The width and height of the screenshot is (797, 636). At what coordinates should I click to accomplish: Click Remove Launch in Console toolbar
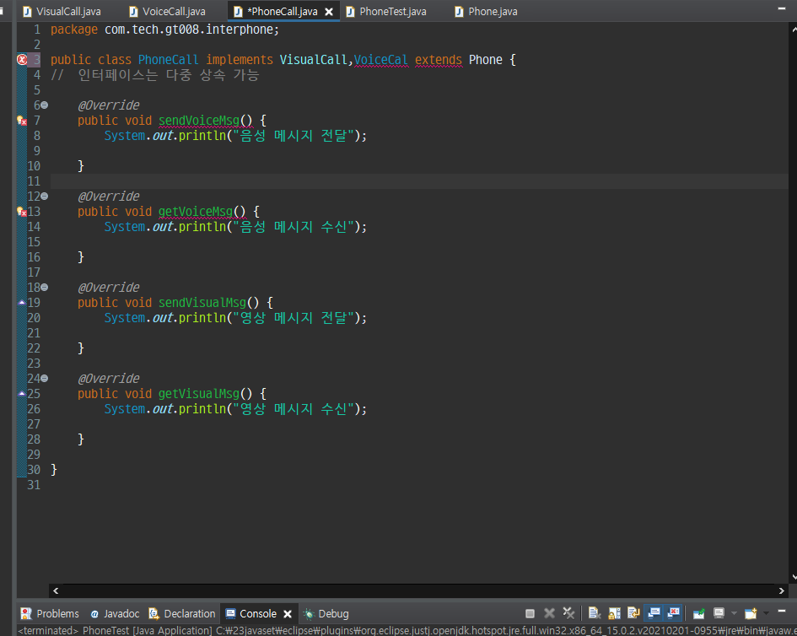pos(549,613)
